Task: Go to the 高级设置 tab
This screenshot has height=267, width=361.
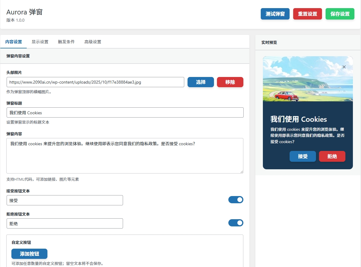Action: point(93,42)
